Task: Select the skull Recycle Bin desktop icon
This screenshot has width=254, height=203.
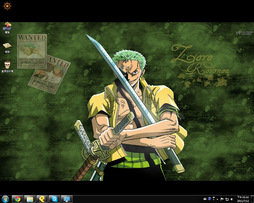Action: [x=7, y=67]
